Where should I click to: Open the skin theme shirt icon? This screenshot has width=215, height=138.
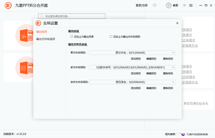185,5
